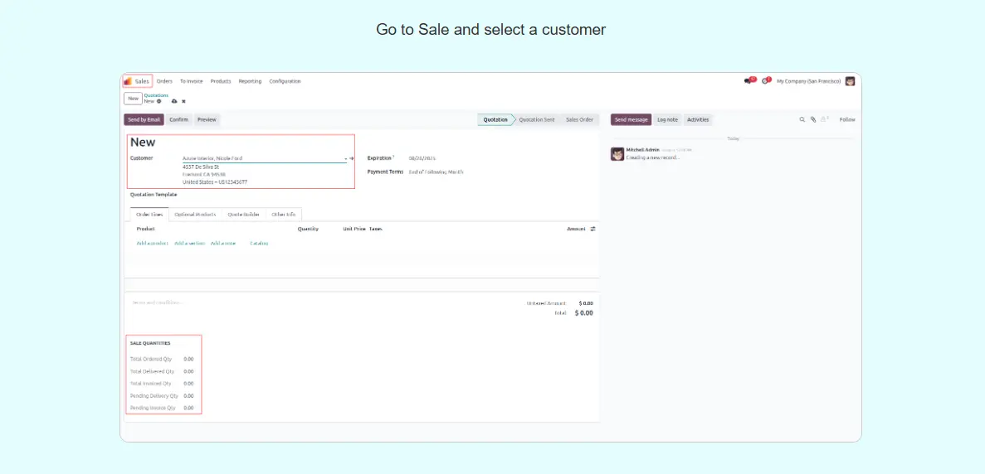
Task: Select the Quotation Sent status stage
Action: pos(536,119)
